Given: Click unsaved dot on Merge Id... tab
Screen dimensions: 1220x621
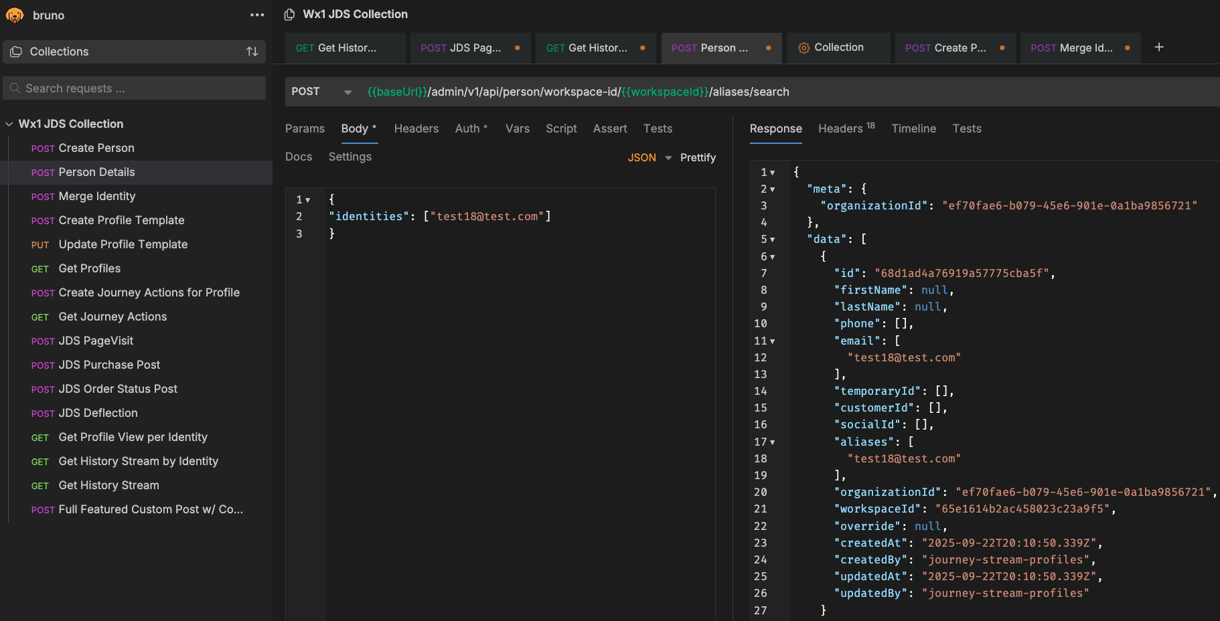Looking at the screenshot, I should 1128,48.
